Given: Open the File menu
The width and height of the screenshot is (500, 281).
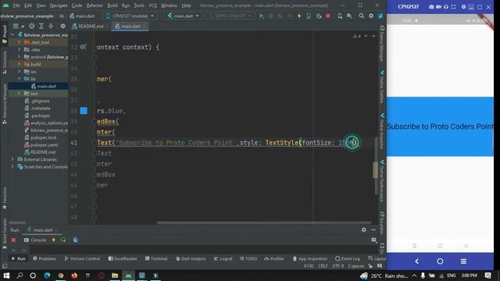Looking at the screenshot, I should [x=16, y=5].
